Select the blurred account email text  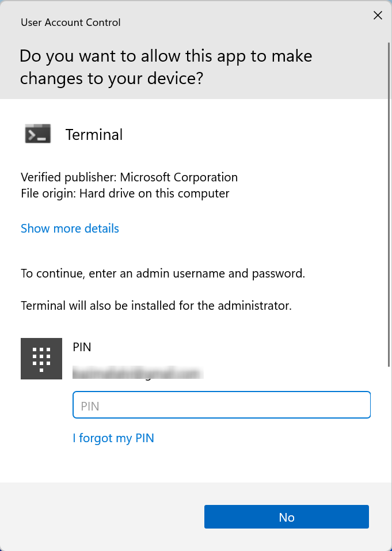pyautogui.click(x=137, y=373)
